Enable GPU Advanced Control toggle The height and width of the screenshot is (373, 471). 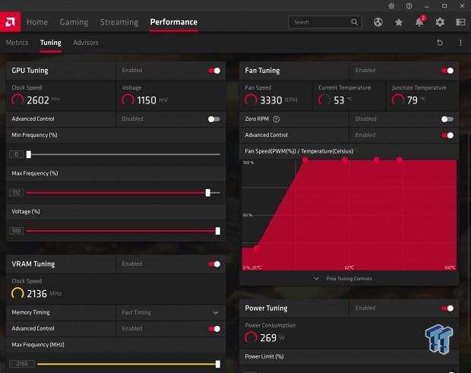pos(214,119)
